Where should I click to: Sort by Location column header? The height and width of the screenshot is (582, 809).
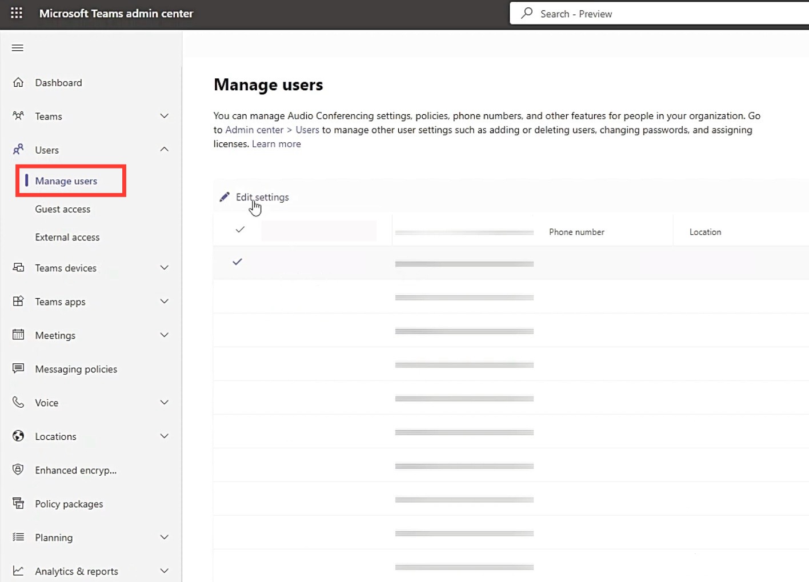705,232
